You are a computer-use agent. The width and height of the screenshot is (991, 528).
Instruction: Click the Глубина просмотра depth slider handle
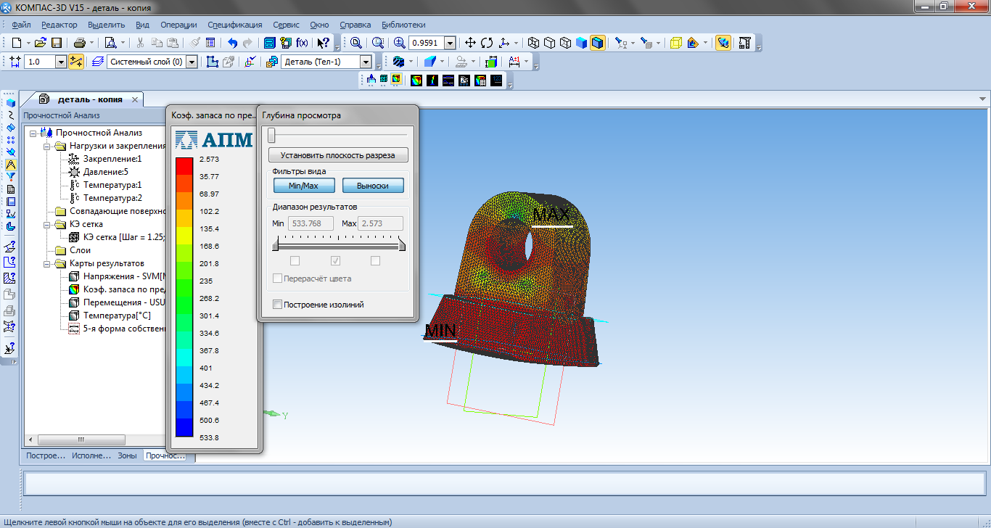pyautogui.click(x=271, y=135)
